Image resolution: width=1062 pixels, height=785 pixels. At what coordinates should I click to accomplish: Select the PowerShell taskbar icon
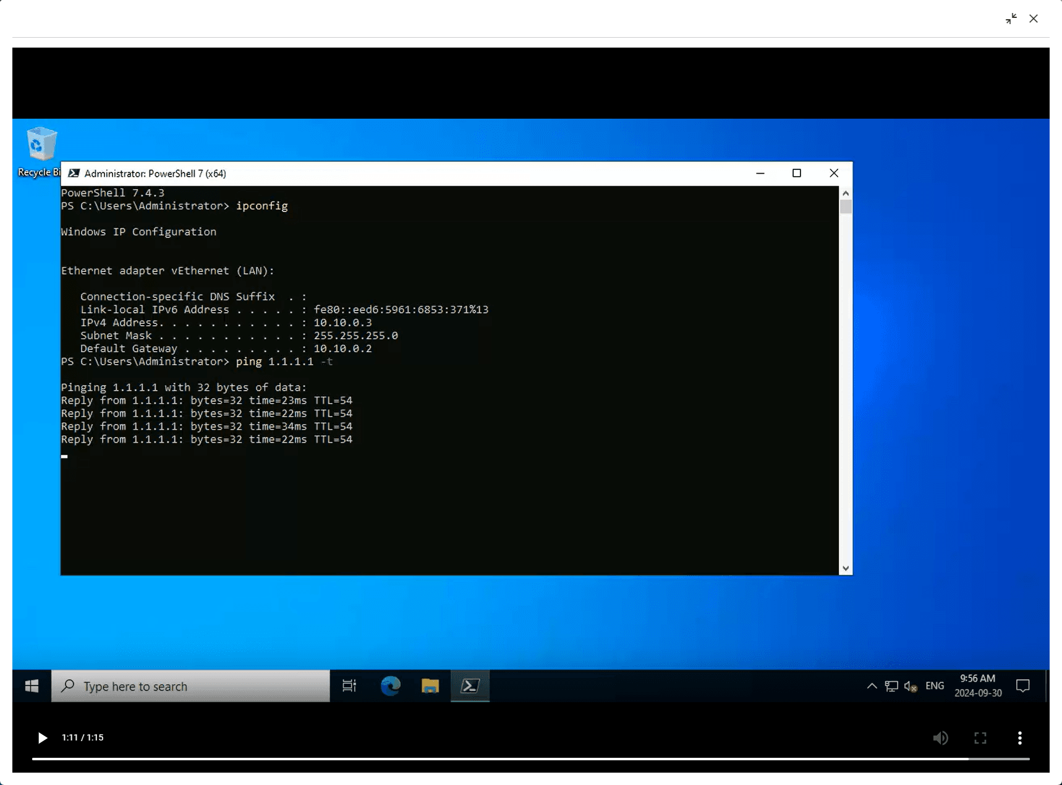tap(470, 686)
